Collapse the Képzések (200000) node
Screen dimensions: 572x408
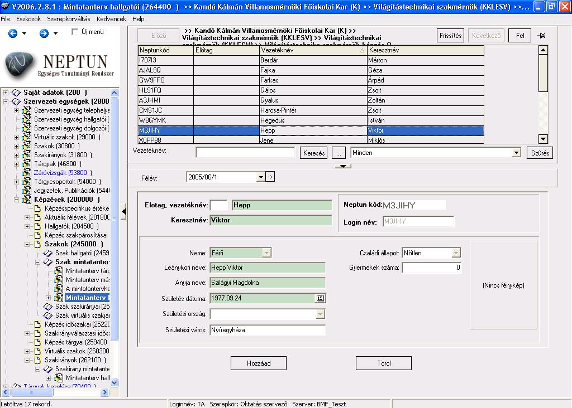(x=16, y=200)
